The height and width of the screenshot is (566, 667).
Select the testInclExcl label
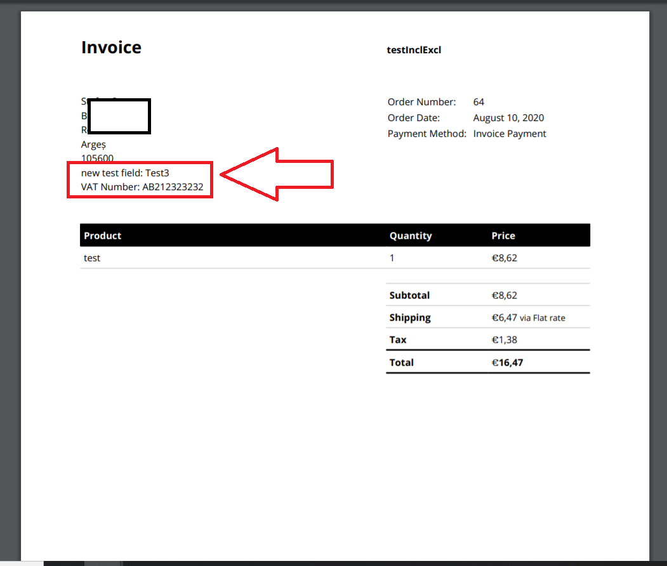(x=414, y=49)
